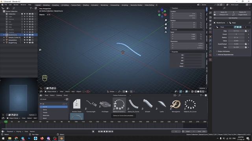This screenshot has height=141, width=252.
Task: Click the outliner search magnifier icon
Action: pos(14,8)
